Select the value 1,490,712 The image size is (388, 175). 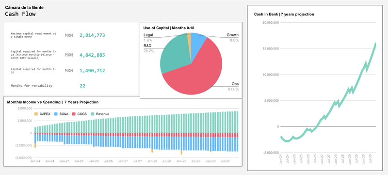coord(92,71)
